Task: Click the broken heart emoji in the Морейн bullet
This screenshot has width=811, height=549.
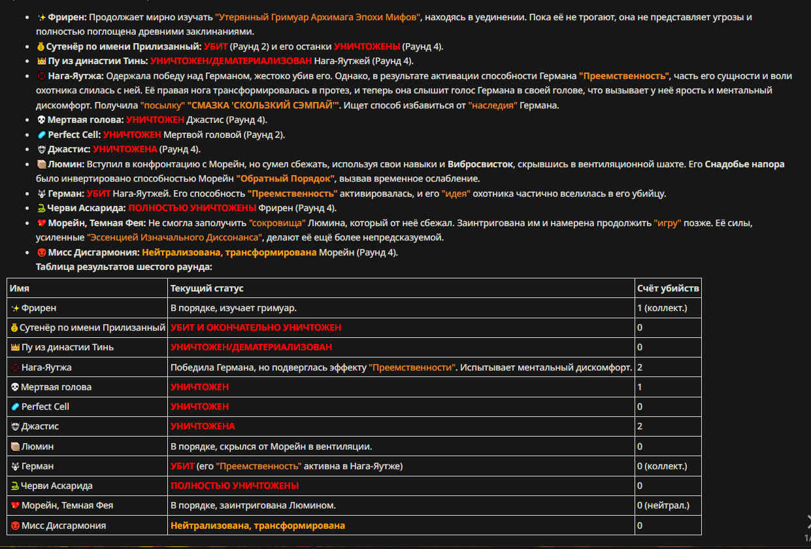Action: click(41, 223)
